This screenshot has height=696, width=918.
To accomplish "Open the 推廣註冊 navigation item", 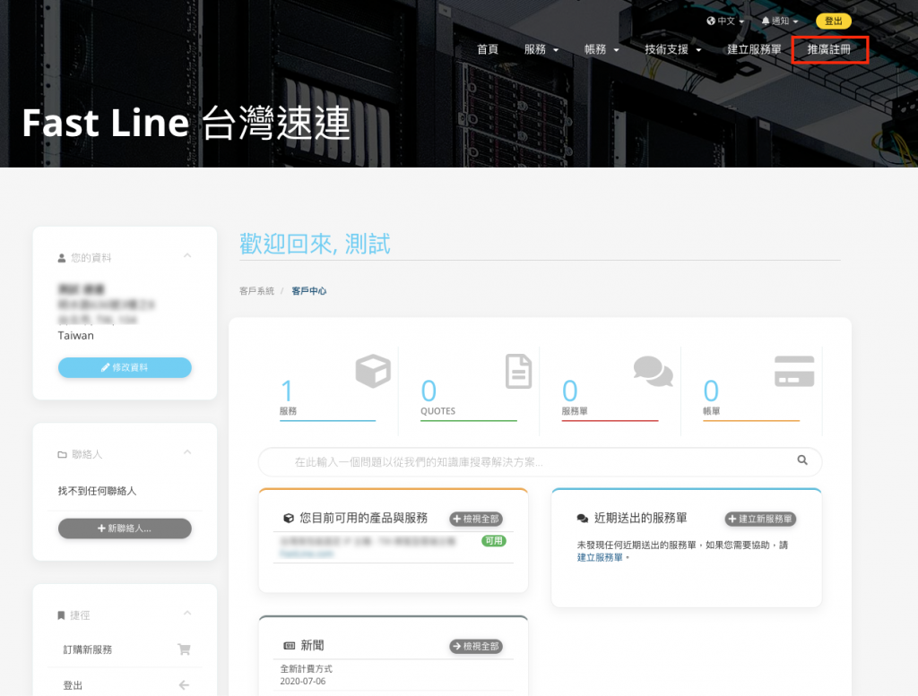I will (x=829, y=50).
